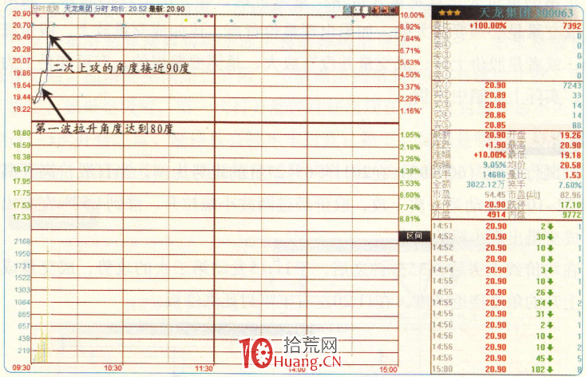586x377 pixels.
Task: Click the 15:00 trade with volume 102
Action: pyautogui.click(x=507, y=370)
